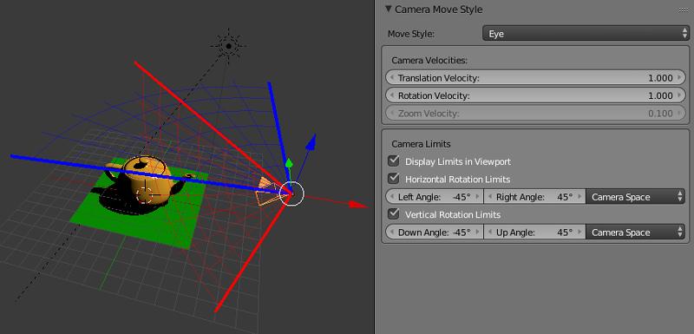The width and height of the screenshot is (694, 334).
Task: Open the Move Style Eye dropdown
Action: click(x=586, y=34)
